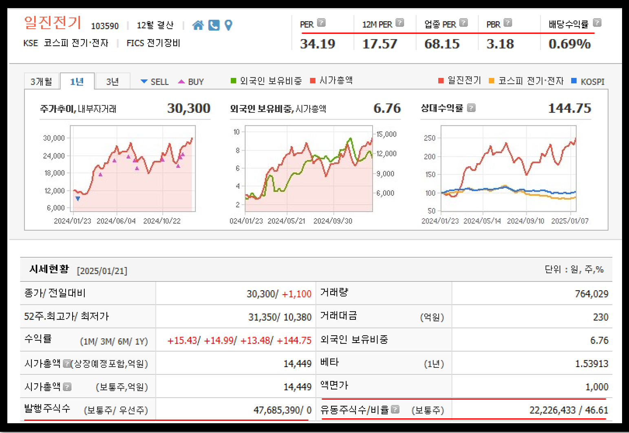Click 52-week high/low 31,350/ 10,380
The height and width of the screenshot is (433, 629).
click(280, 317)
